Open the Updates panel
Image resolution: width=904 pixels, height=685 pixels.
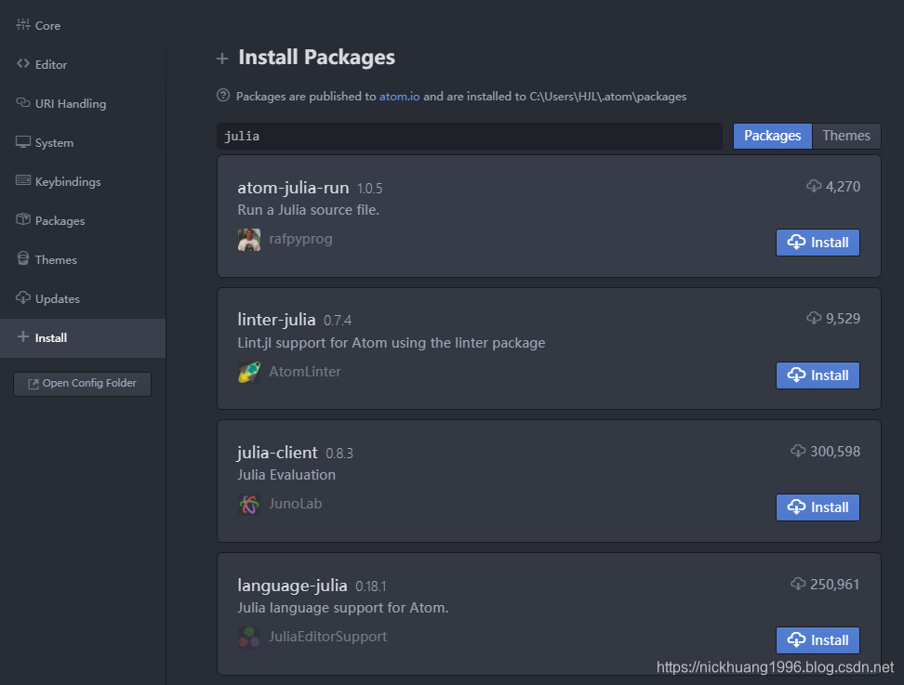point(57,298)
